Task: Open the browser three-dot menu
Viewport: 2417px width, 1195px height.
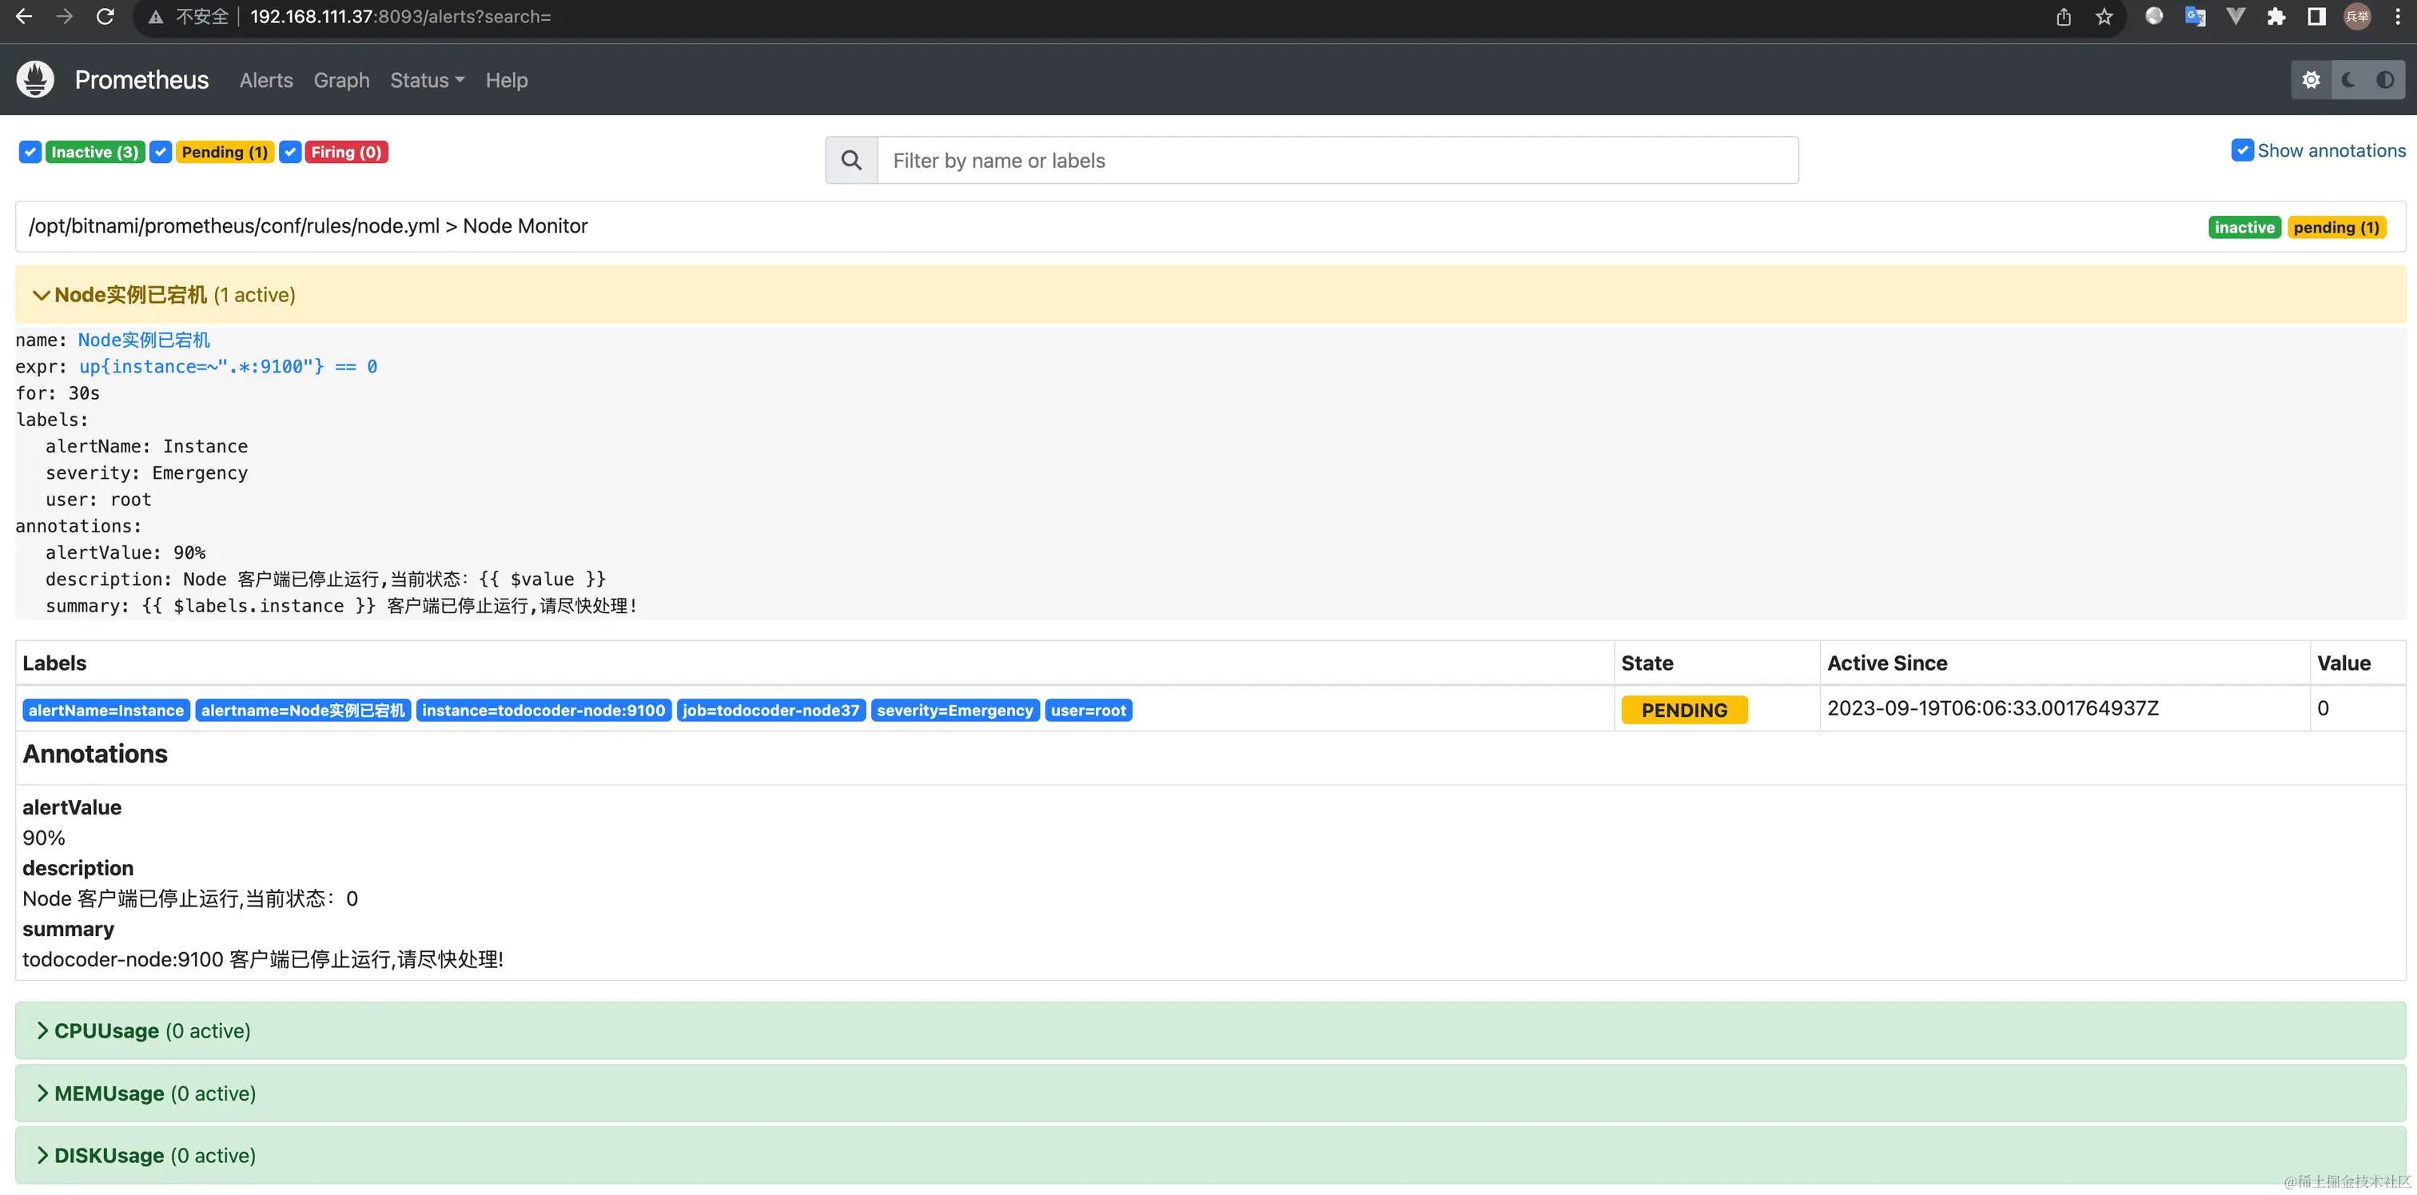Action: coord(2397,17)
